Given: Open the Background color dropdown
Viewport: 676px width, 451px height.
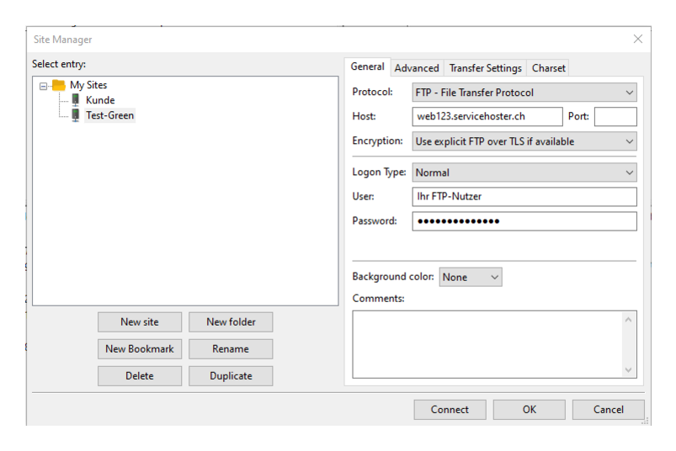Looking at the screenshot, I should (471, 277).
